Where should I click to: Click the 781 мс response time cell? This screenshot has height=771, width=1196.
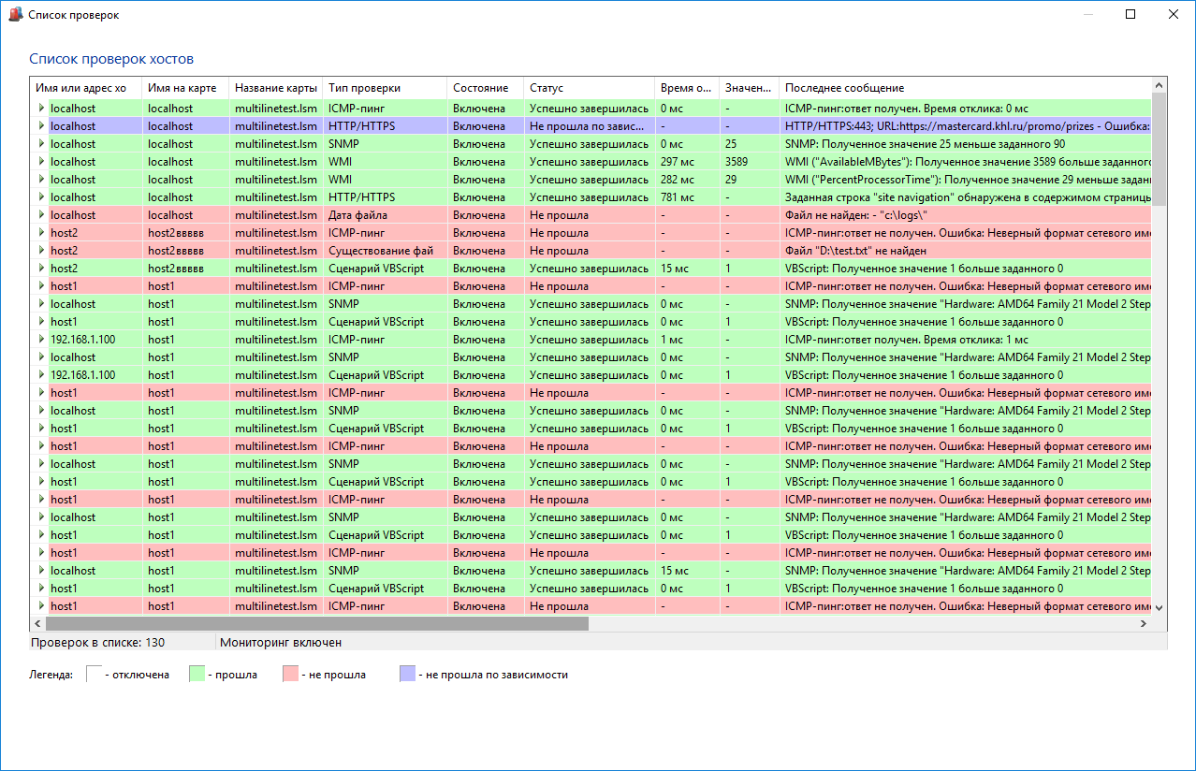(x=687, y=197)
